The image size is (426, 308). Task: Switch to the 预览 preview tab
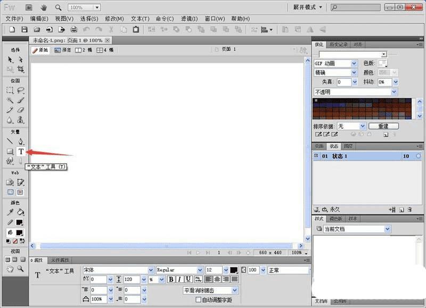pyautogui.click(x=63, y=50)
